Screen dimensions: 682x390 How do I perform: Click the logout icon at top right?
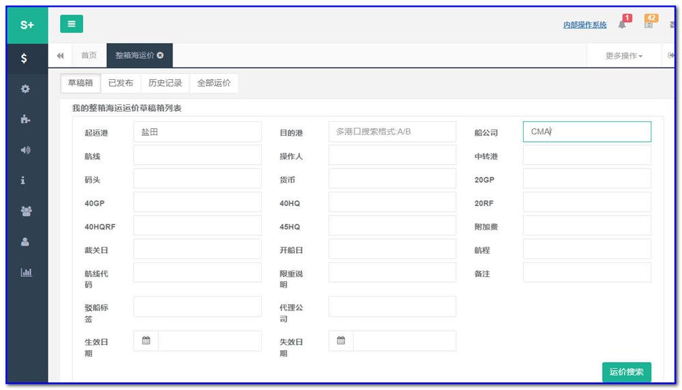[x=670, y=55]
